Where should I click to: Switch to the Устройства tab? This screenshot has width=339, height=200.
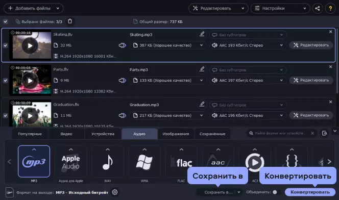coord(103,134)
